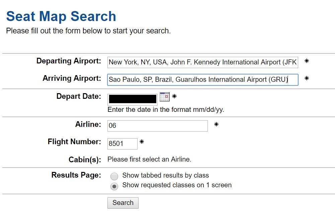Click the required asterisk next to Airline field
This screenshot has height=215, width=335.
tap(216, 124)
